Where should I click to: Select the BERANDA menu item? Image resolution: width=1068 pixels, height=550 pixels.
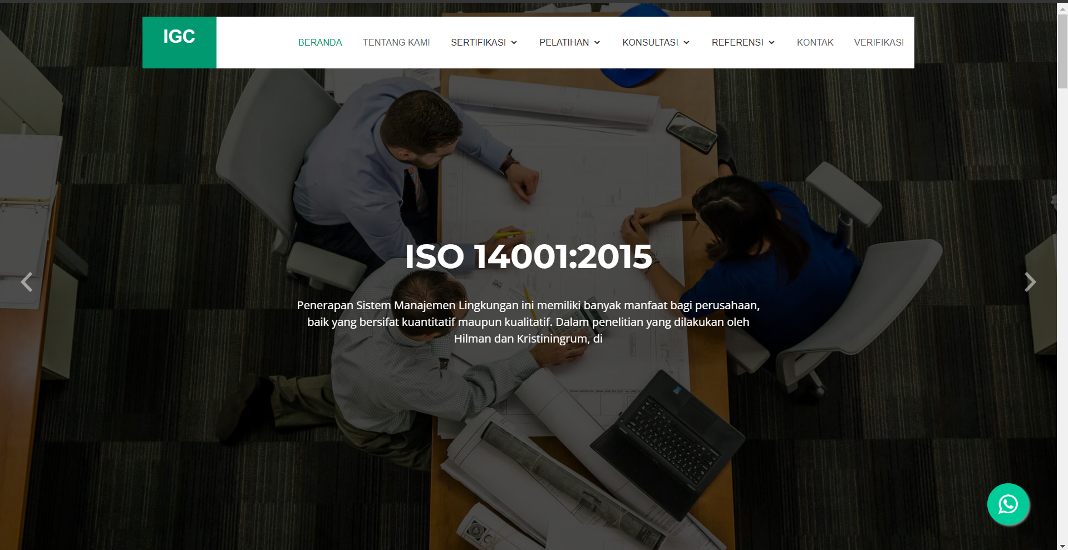(x=320, y=43)
